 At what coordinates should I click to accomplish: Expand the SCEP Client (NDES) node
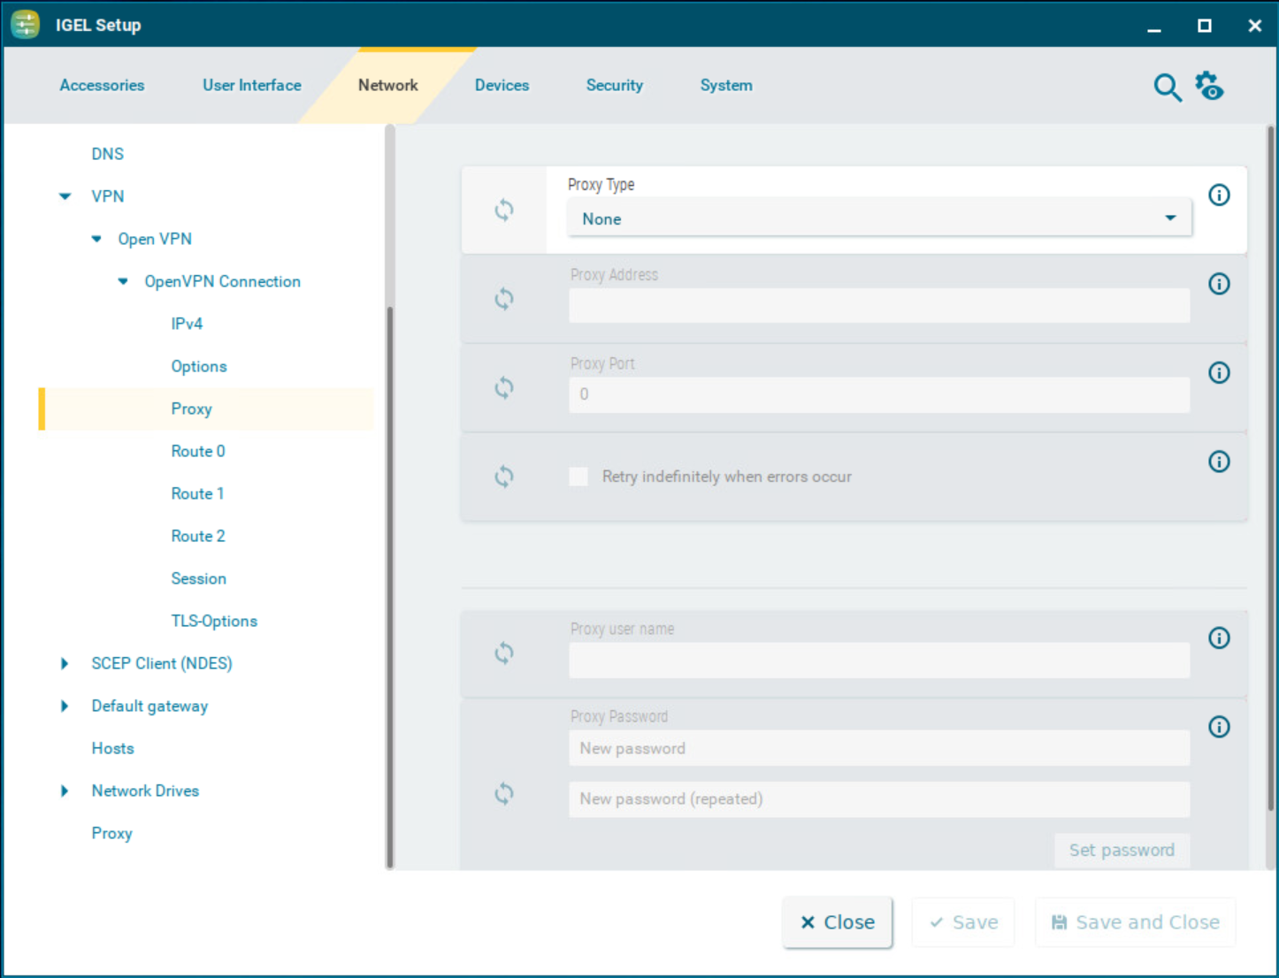tap(65, 663)
